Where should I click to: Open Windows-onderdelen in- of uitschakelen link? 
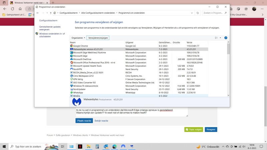click(52, 35)
